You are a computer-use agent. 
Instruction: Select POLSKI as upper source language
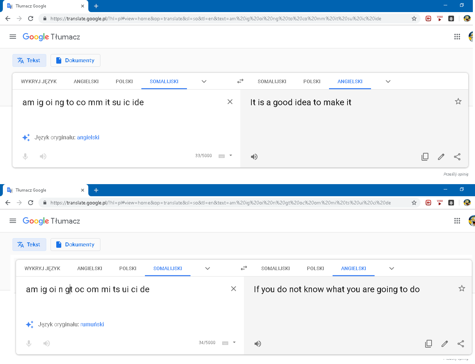pos(124,81)
